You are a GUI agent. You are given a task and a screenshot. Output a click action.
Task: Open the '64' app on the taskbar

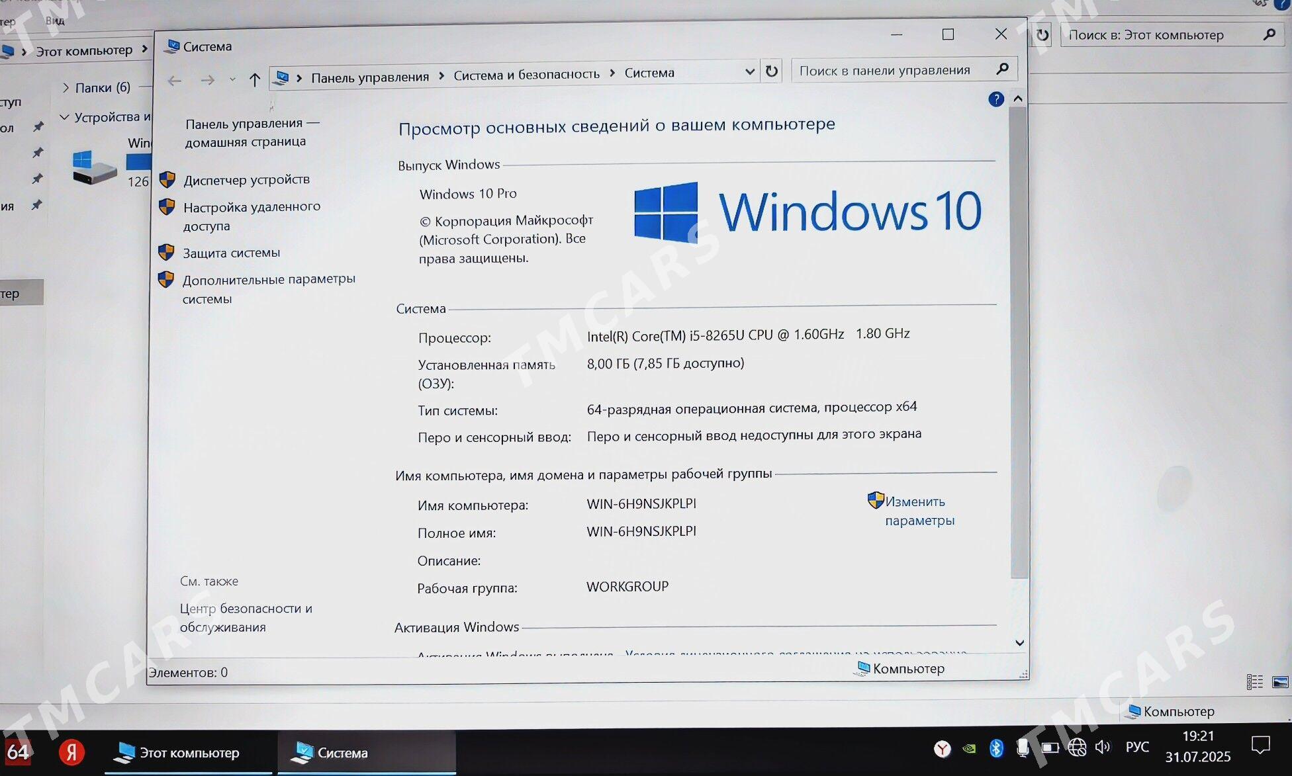[x=18, y=752]
